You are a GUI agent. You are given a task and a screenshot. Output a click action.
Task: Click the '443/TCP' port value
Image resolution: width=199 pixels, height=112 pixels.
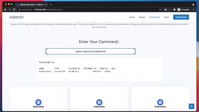pos(97,72)
